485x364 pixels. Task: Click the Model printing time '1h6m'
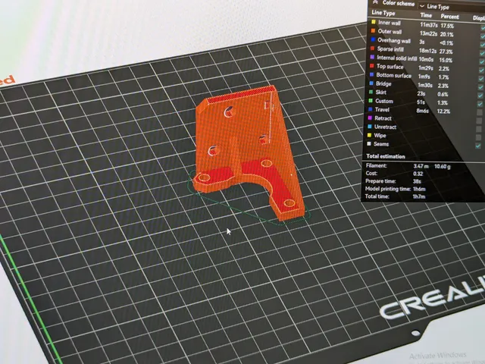[419, 189]
